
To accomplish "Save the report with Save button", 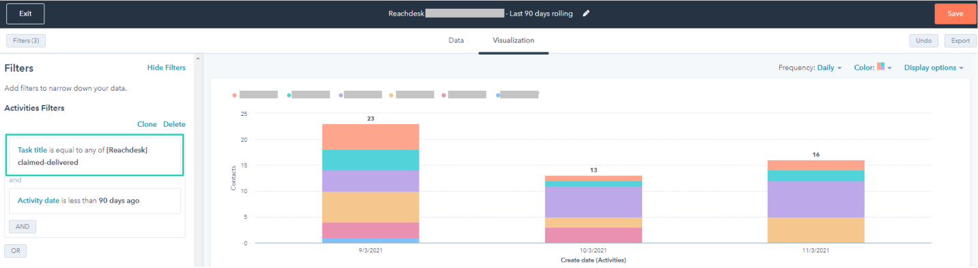I will 955,14.
